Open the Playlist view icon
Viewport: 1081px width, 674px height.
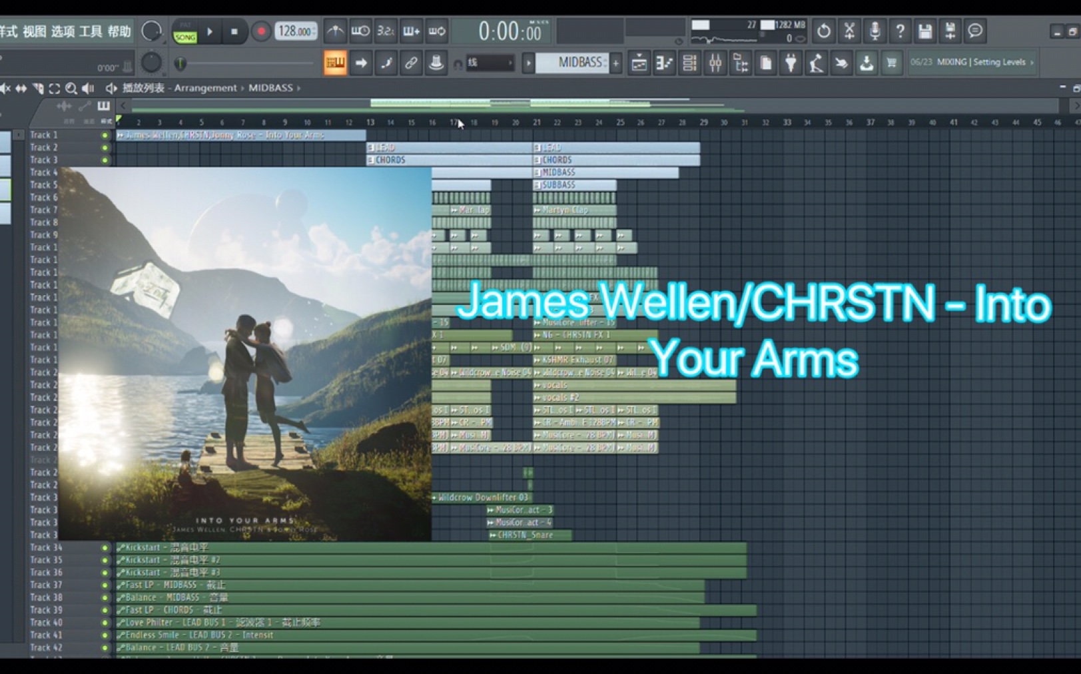(639, 63)
